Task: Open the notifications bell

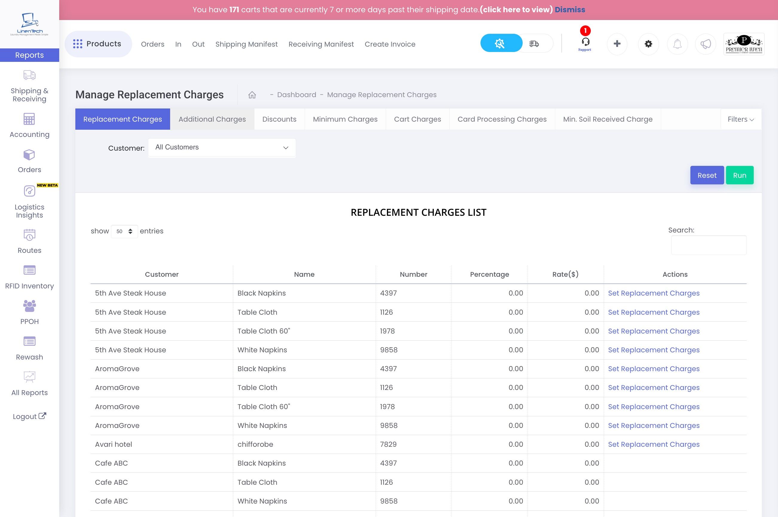Action: [x=677, y=44]
